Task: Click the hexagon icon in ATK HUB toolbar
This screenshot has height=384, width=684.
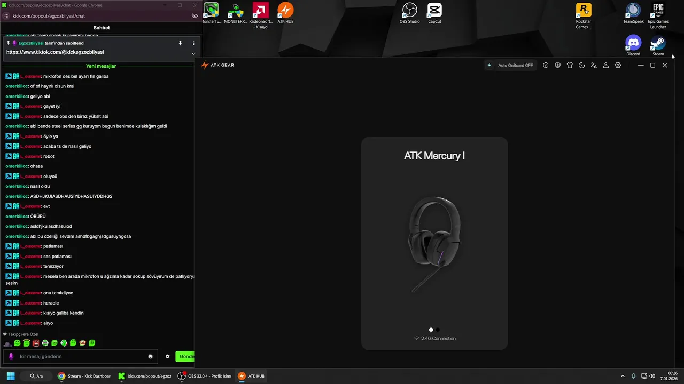Action: (546, 65)
